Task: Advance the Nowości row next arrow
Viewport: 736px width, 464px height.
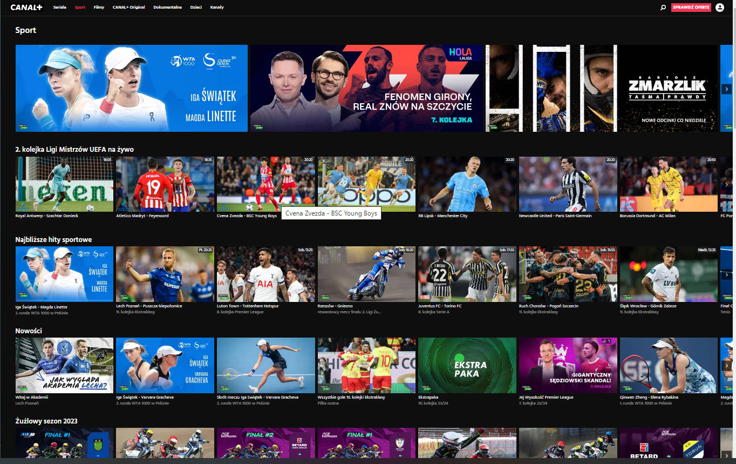Action: point(726,366)
